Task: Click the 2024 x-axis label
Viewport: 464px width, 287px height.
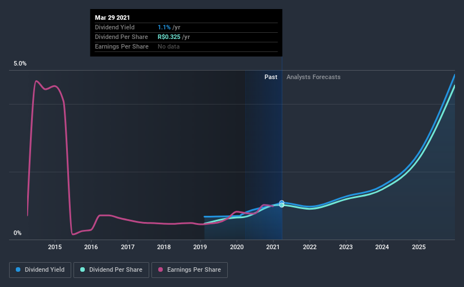Action: (382, 247)
